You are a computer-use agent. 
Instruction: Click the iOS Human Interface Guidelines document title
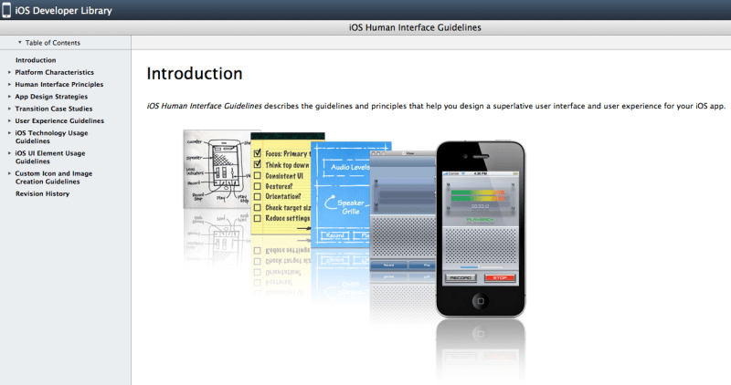click(x=415, y=27)
